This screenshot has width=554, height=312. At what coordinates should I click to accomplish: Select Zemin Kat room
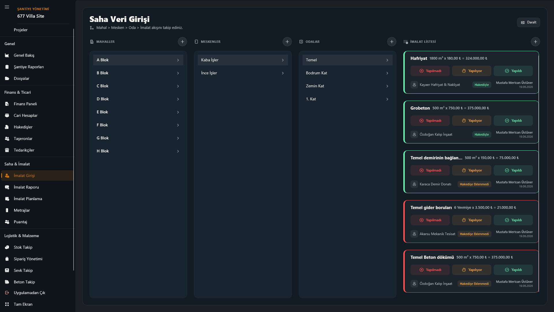coord(348,86)
